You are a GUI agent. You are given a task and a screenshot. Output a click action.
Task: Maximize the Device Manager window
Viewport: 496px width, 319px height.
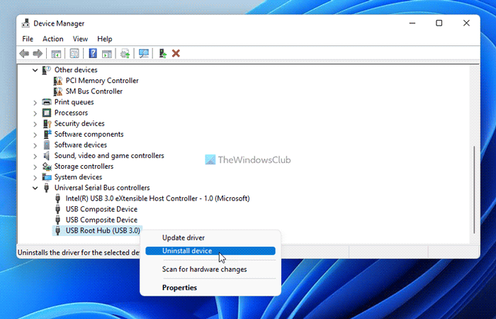(x=439, y=23)
